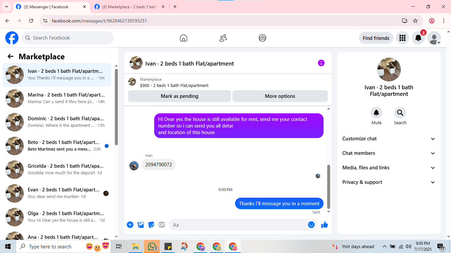Open the listing thumbnail in right panel

(x=389, y=70)
